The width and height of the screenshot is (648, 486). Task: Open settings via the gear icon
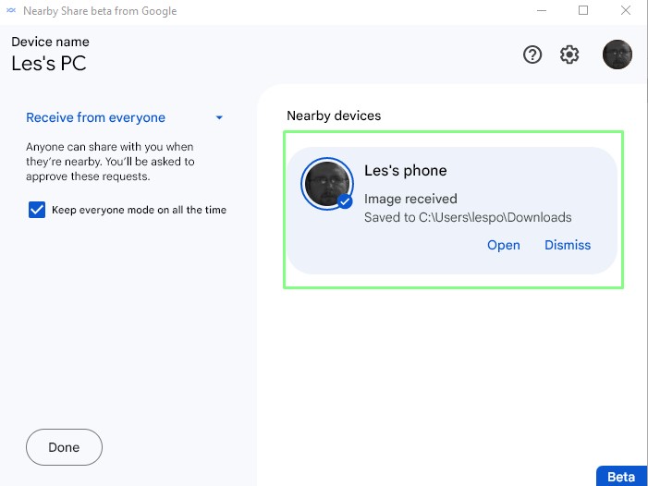(x=569, y=55)
